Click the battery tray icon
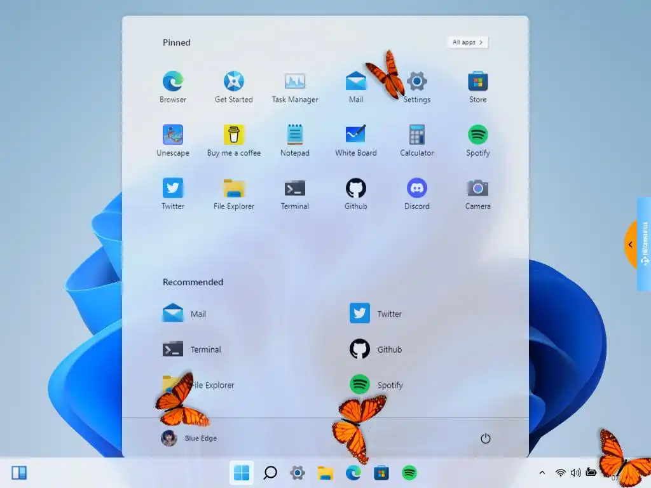Viewport: 651px width, 488px height. point(591,472)
